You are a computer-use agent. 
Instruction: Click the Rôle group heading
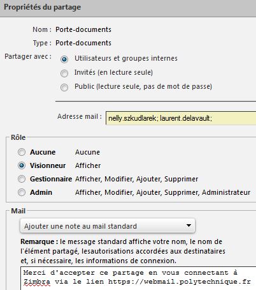(x=18, y=137)
